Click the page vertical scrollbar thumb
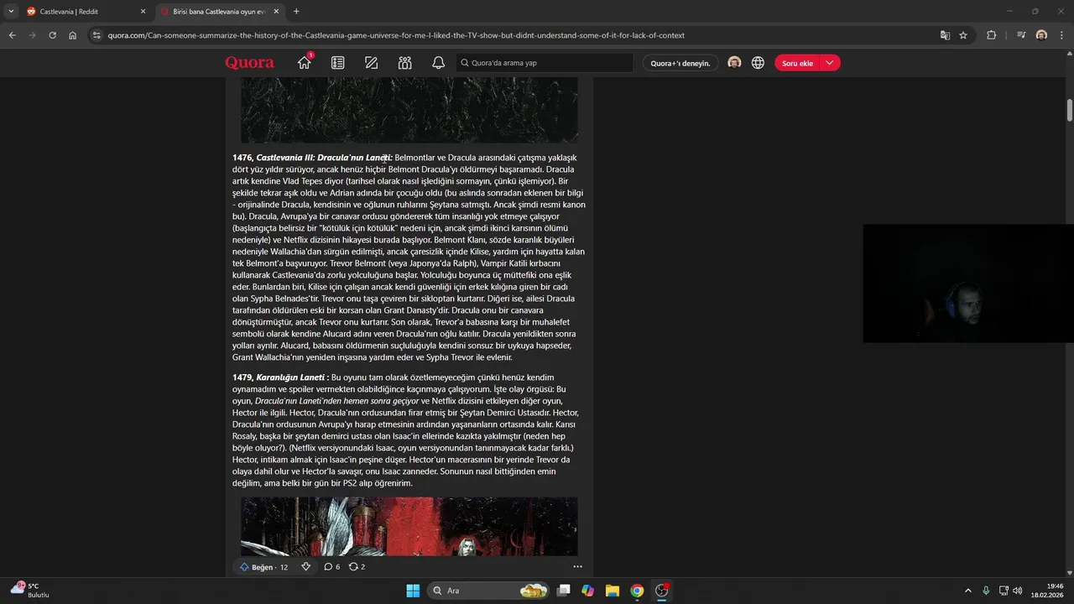The height and width of the screenshot is (604, 1074). [1070, 110]
